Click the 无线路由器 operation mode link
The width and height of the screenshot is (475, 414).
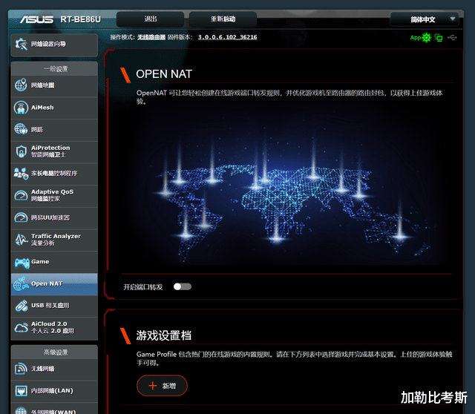tap(151, 37)
